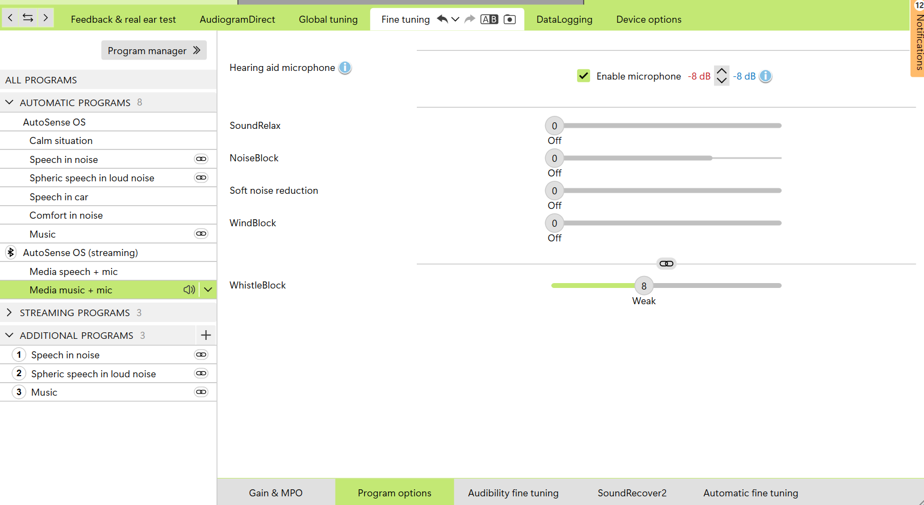
Task: Switch to Feedback & real ear test tab
Action: (123, 19)
